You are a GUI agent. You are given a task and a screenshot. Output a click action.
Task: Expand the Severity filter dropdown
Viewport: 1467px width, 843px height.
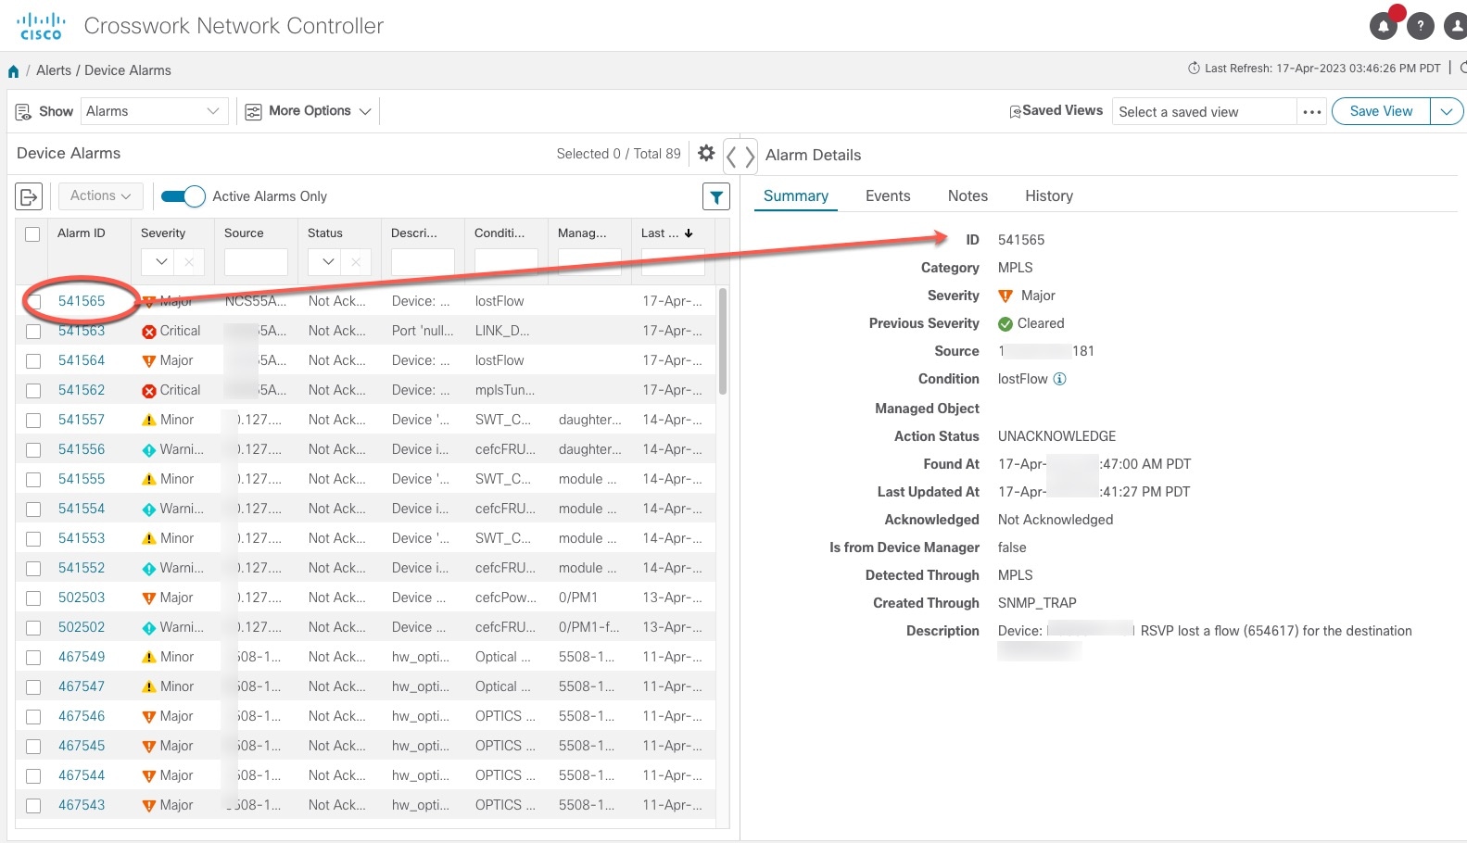pyautogui.click(x=161, y=262)
